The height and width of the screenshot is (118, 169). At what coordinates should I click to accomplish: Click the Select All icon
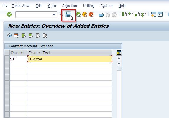click(x=24, y=36)
